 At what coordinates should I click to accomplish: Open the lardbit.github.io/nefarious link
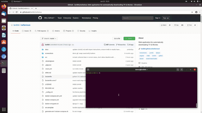[150, 49]
